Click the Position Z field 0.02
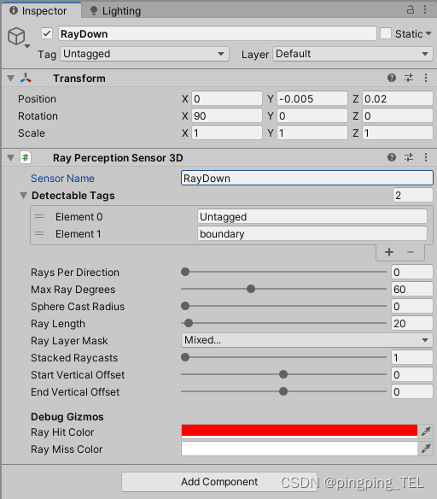 click(398, 98)
